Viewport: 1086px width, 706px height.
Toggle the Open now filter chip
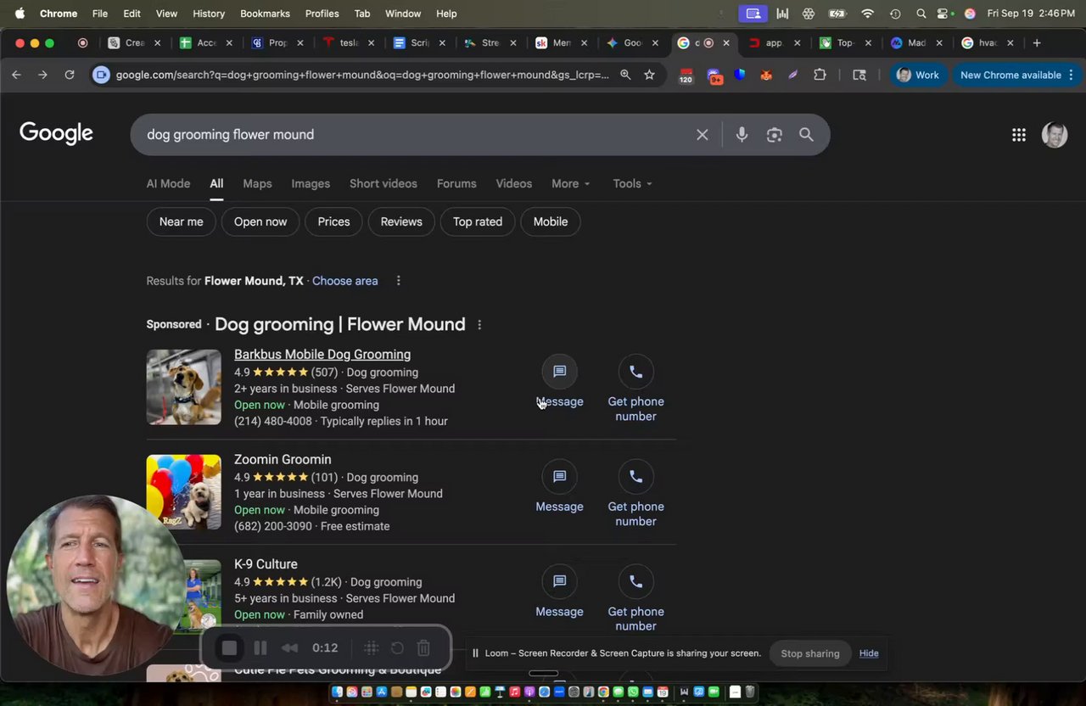pyautogui.click(x=260, y=221)
